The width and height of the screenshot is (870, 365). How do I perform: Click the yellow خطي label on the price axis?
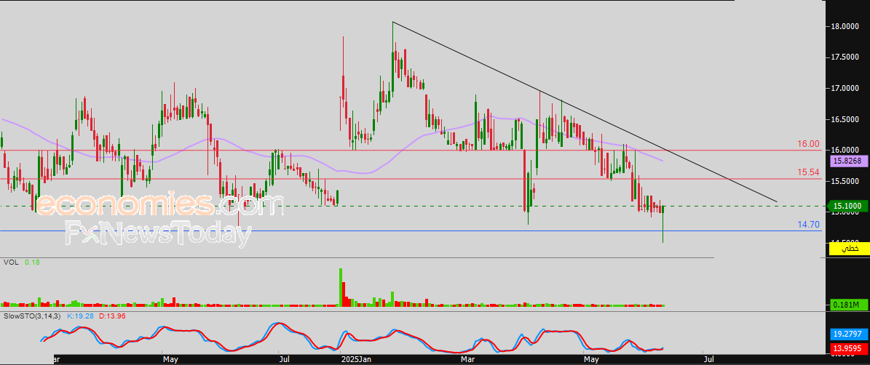coord(848,249)
